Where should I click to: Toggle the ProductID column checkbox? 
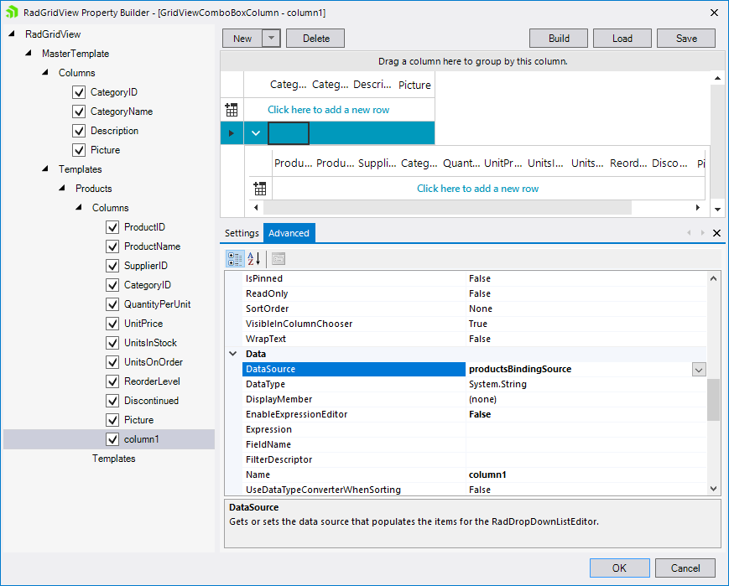[x=112, y=227]
